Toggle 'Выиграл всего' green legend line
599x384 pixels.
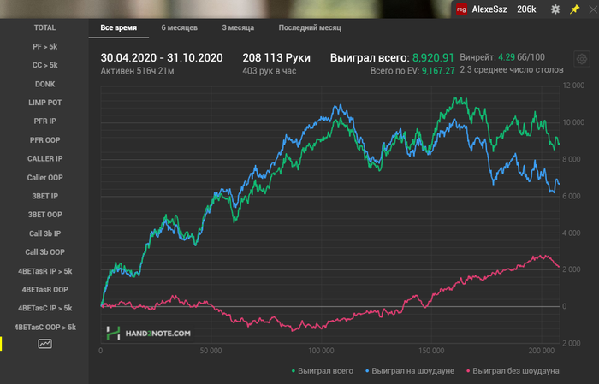click(323, 370)
